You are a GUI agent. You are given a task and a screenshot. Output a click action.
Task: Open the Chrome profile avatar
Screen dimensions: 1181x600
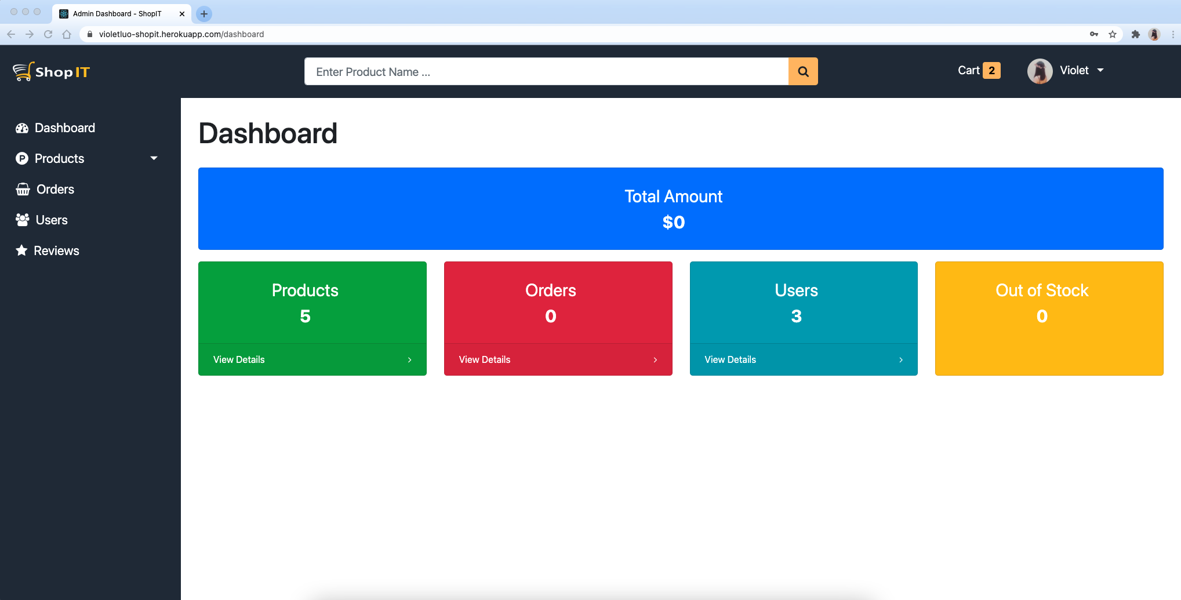point(1154,34)
